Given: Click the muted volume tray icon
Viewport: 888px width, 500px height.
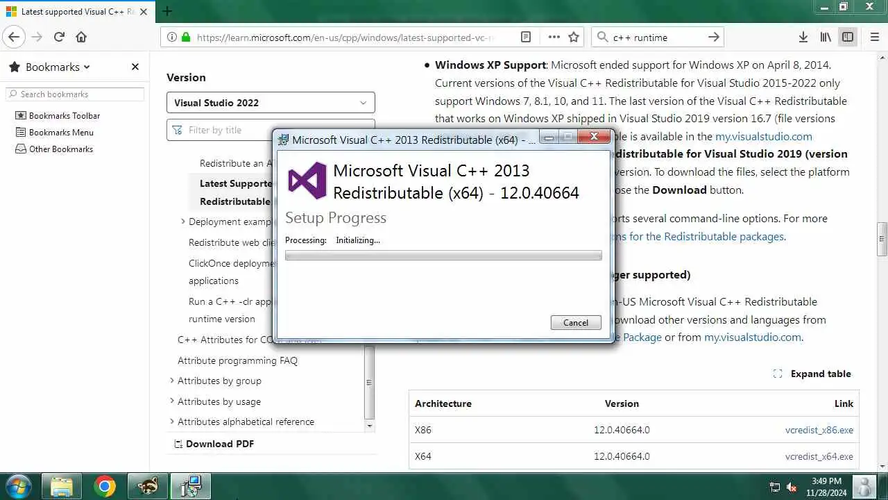Looking at the screenshot, I should pos(792,487).
